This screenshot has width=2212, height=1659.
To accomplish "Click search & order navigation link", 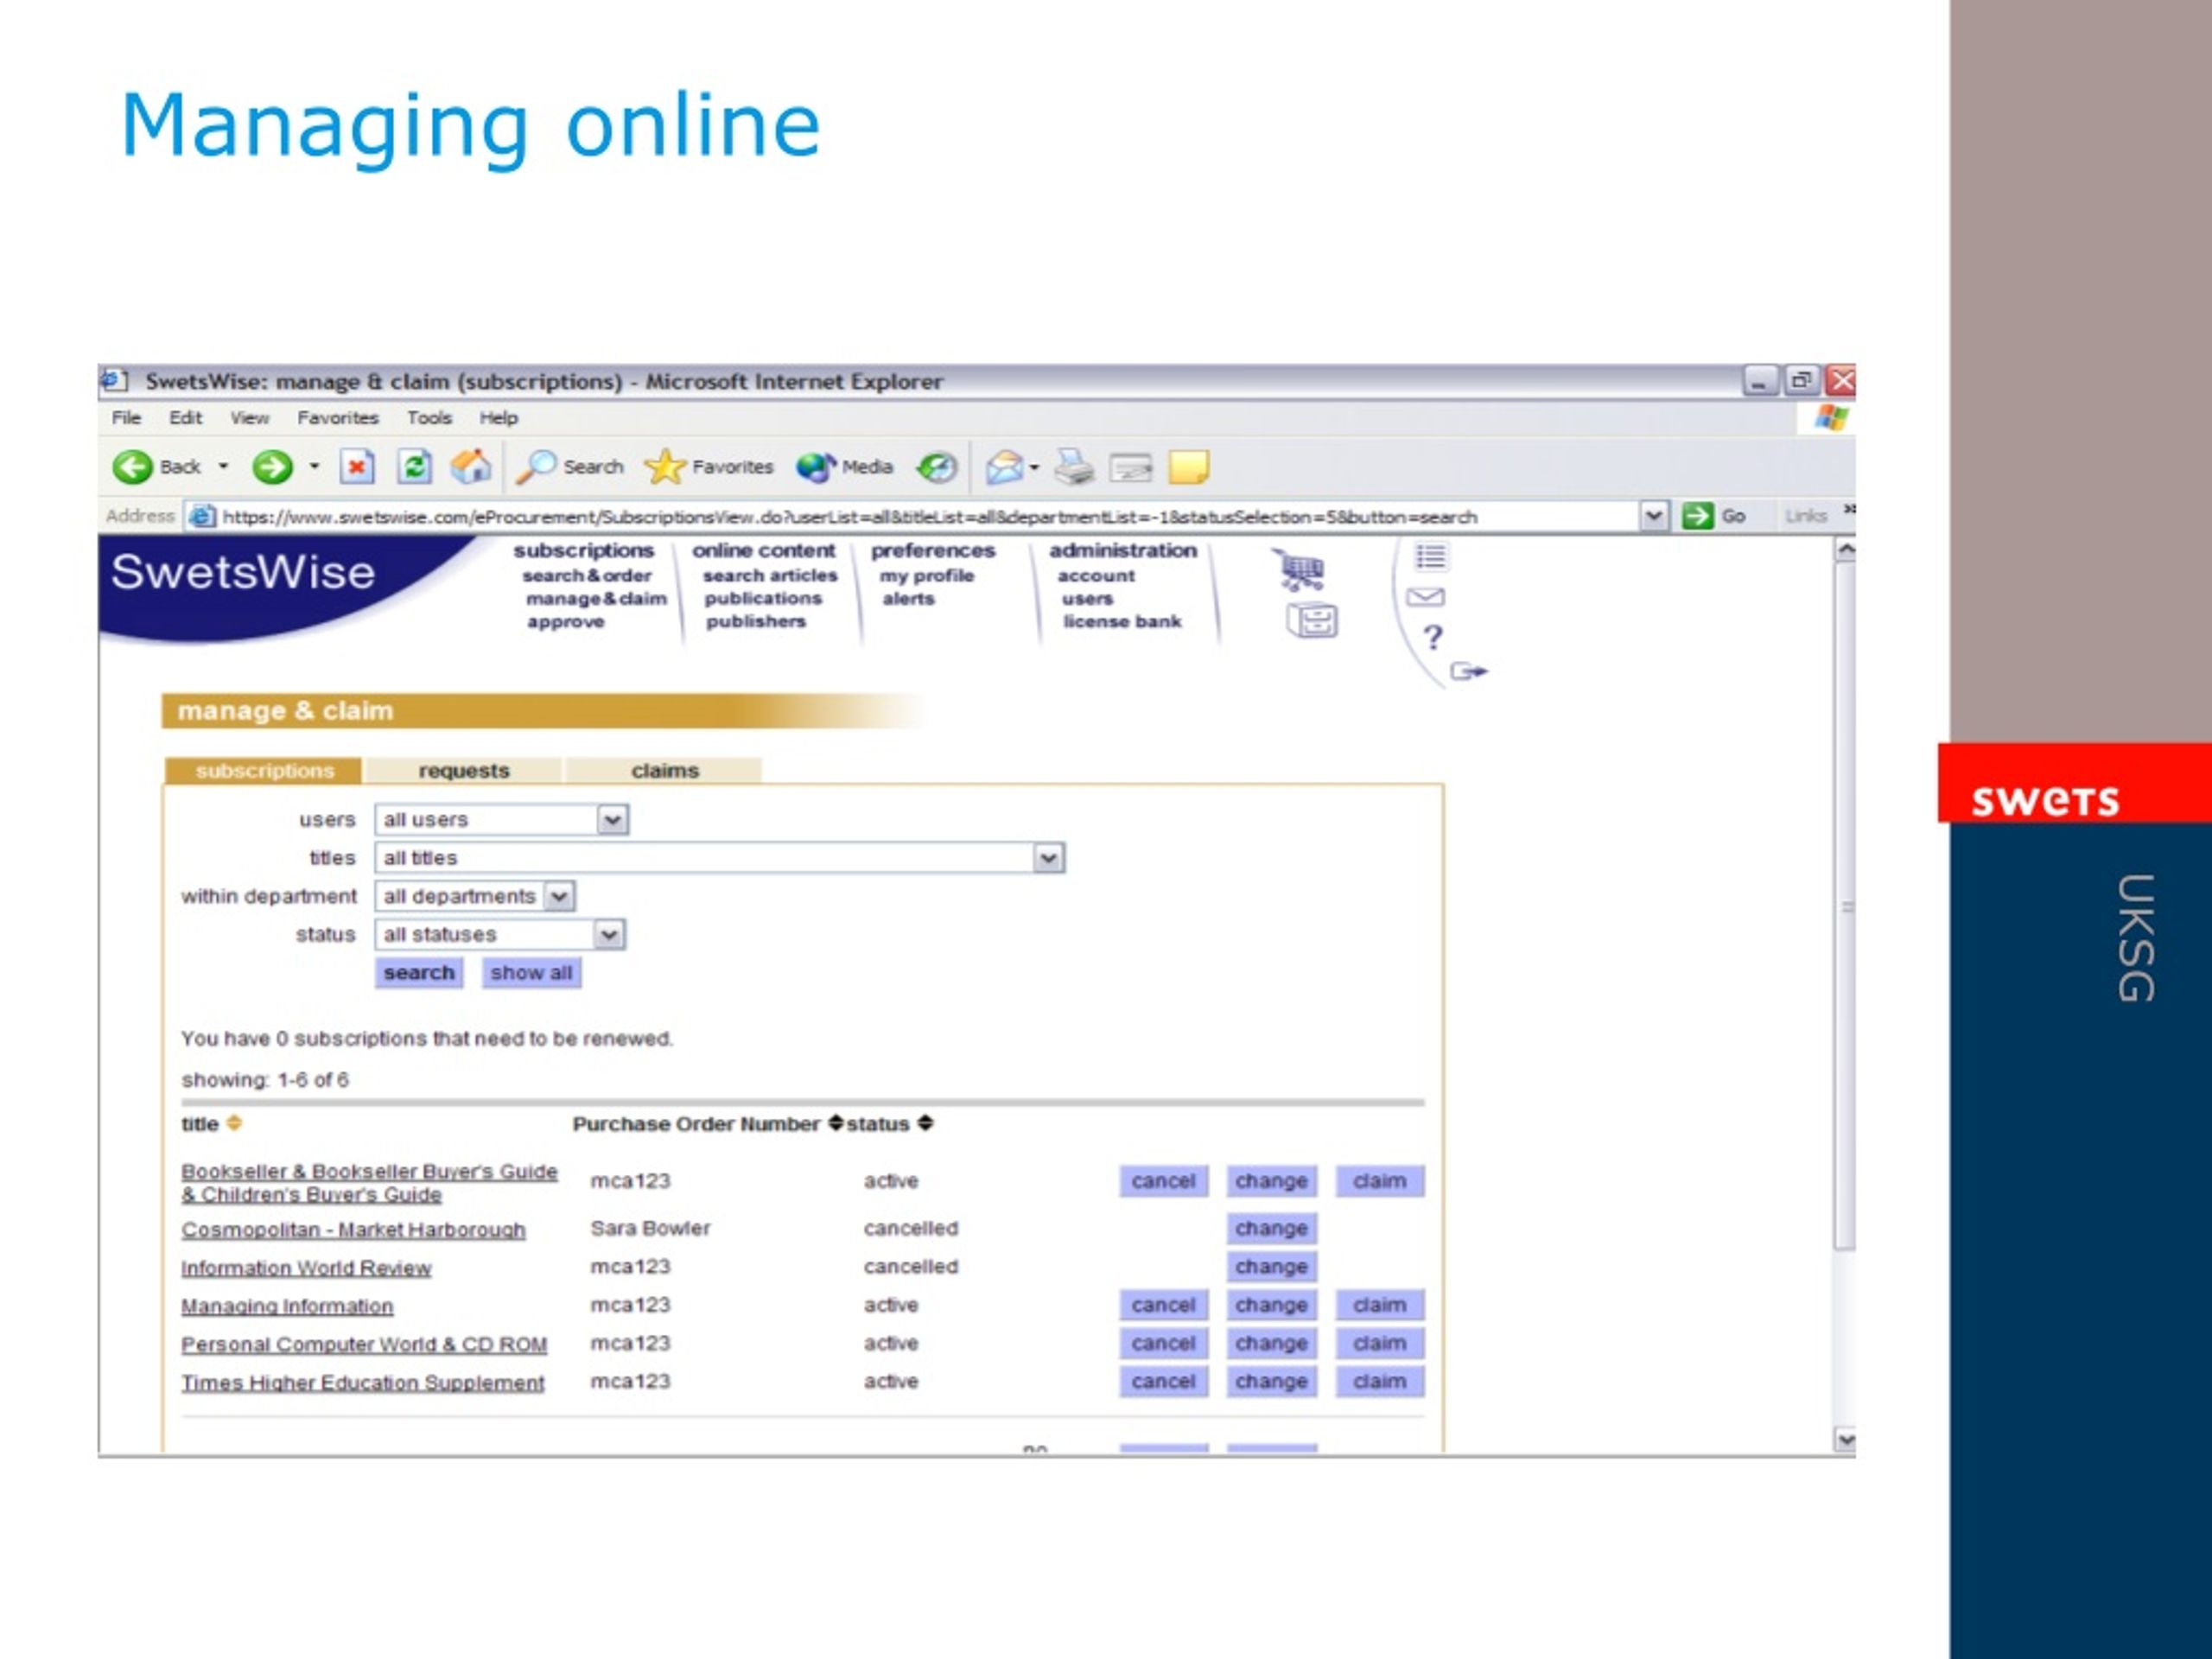I will 587,576.
